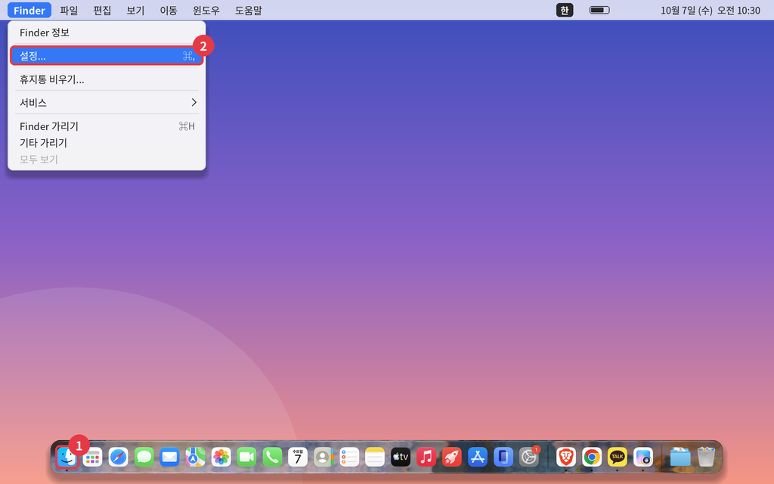Screen dimensions: 774x484
Task: Open the Trash in the Dock
Action: click(x=707, y=458)
